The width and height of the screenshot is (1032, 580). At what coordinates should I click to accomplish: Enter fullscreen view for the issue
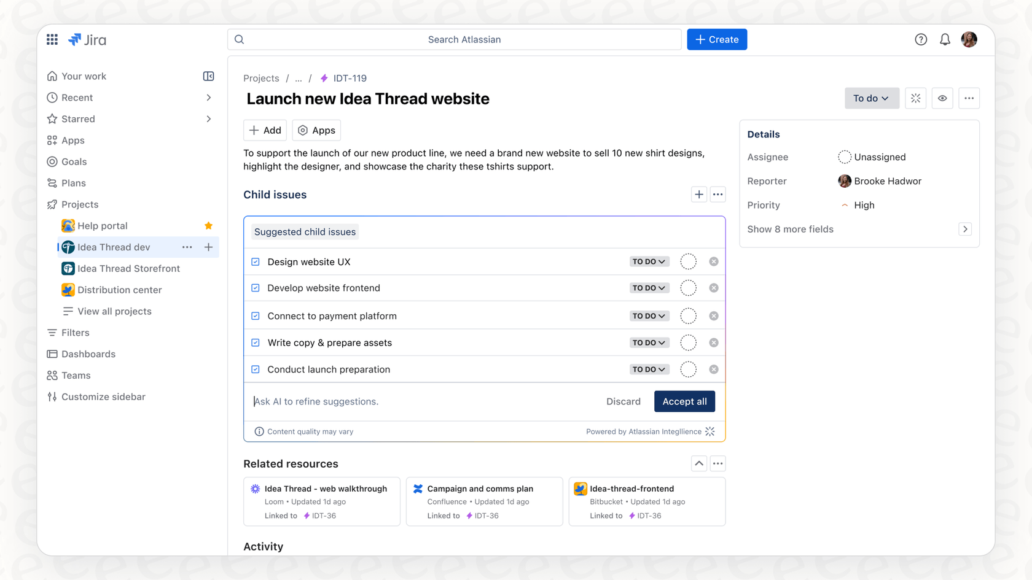915,98
